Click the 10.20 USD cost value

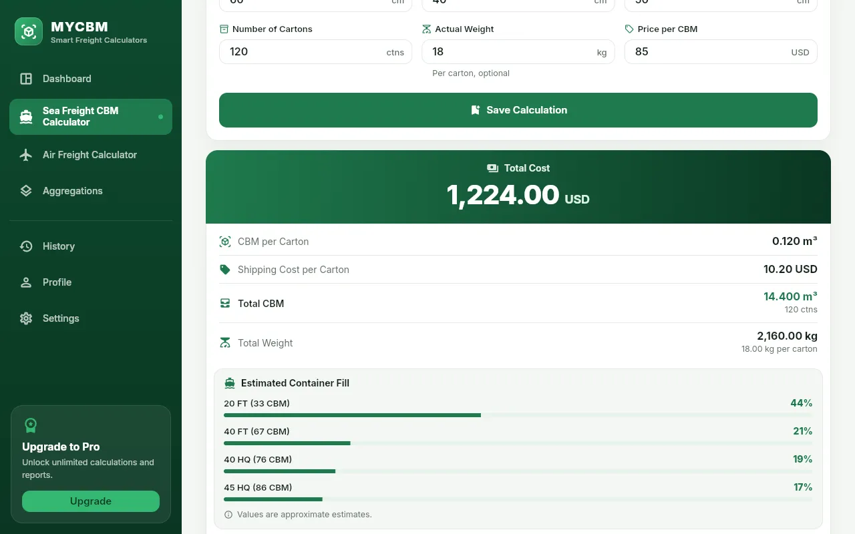pos(790,270)
